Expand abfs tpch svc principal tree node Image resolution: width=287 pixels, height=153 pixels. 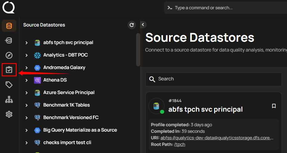[27, 43]
